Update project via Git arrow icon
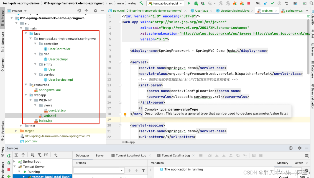 click(265, 3)
